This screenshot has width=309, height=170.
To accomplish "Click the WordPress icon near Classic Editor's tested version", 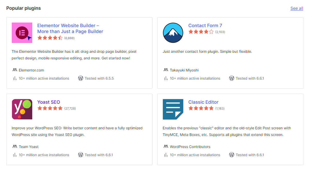I will pos(232,155).
